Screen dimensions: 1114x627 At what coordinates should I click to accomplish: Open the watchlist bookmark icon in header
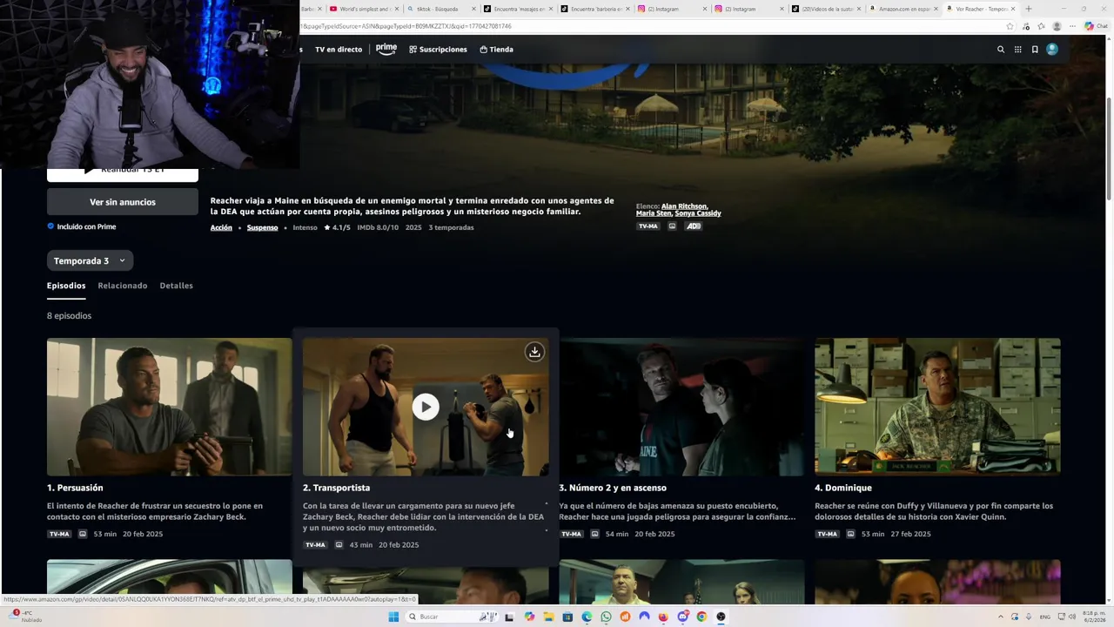tap(1035, 50)
